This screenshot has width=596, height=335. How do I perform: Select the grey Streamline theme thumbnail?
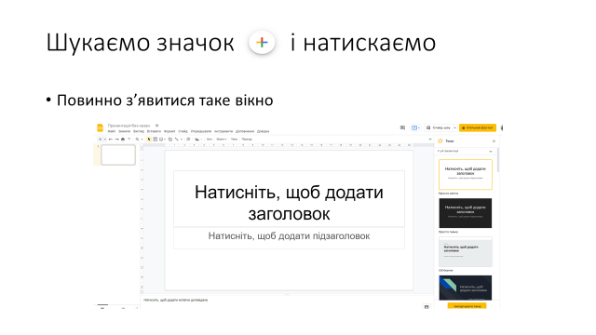click(466, 251)
